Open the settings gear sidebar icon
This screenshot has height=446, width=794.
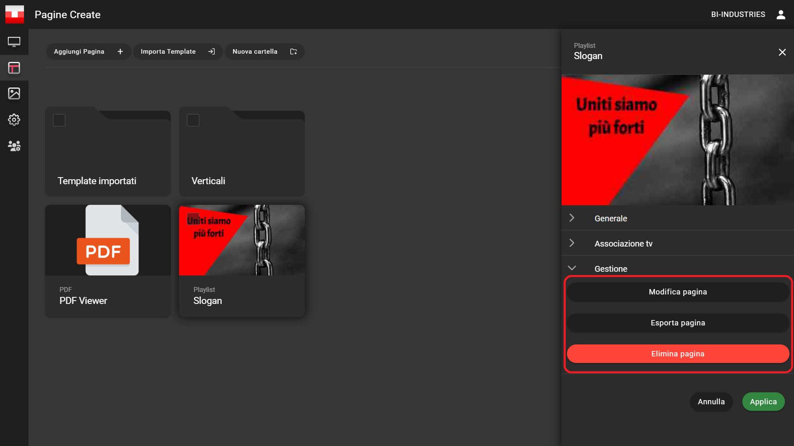14,120
